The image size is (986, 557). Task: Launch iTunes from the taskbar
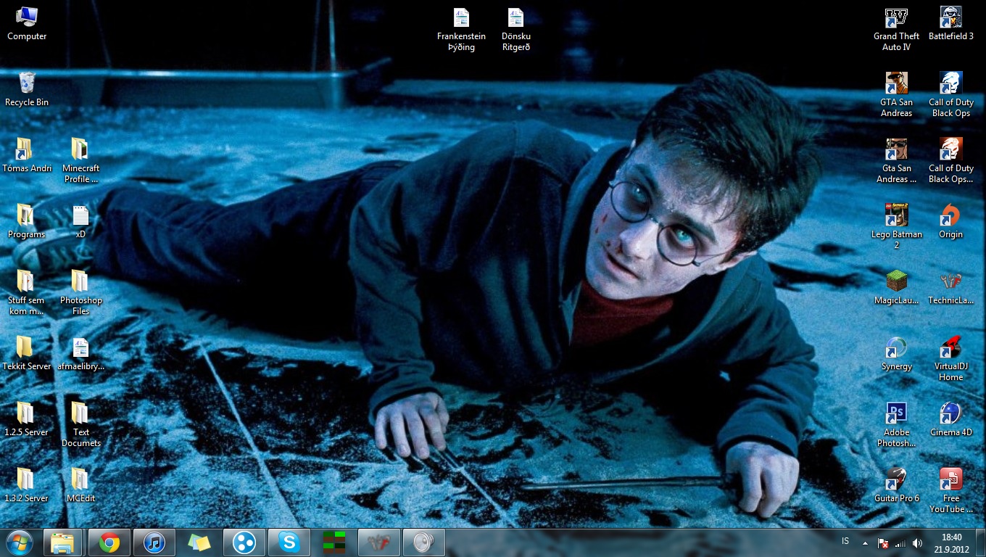point(154,542)
